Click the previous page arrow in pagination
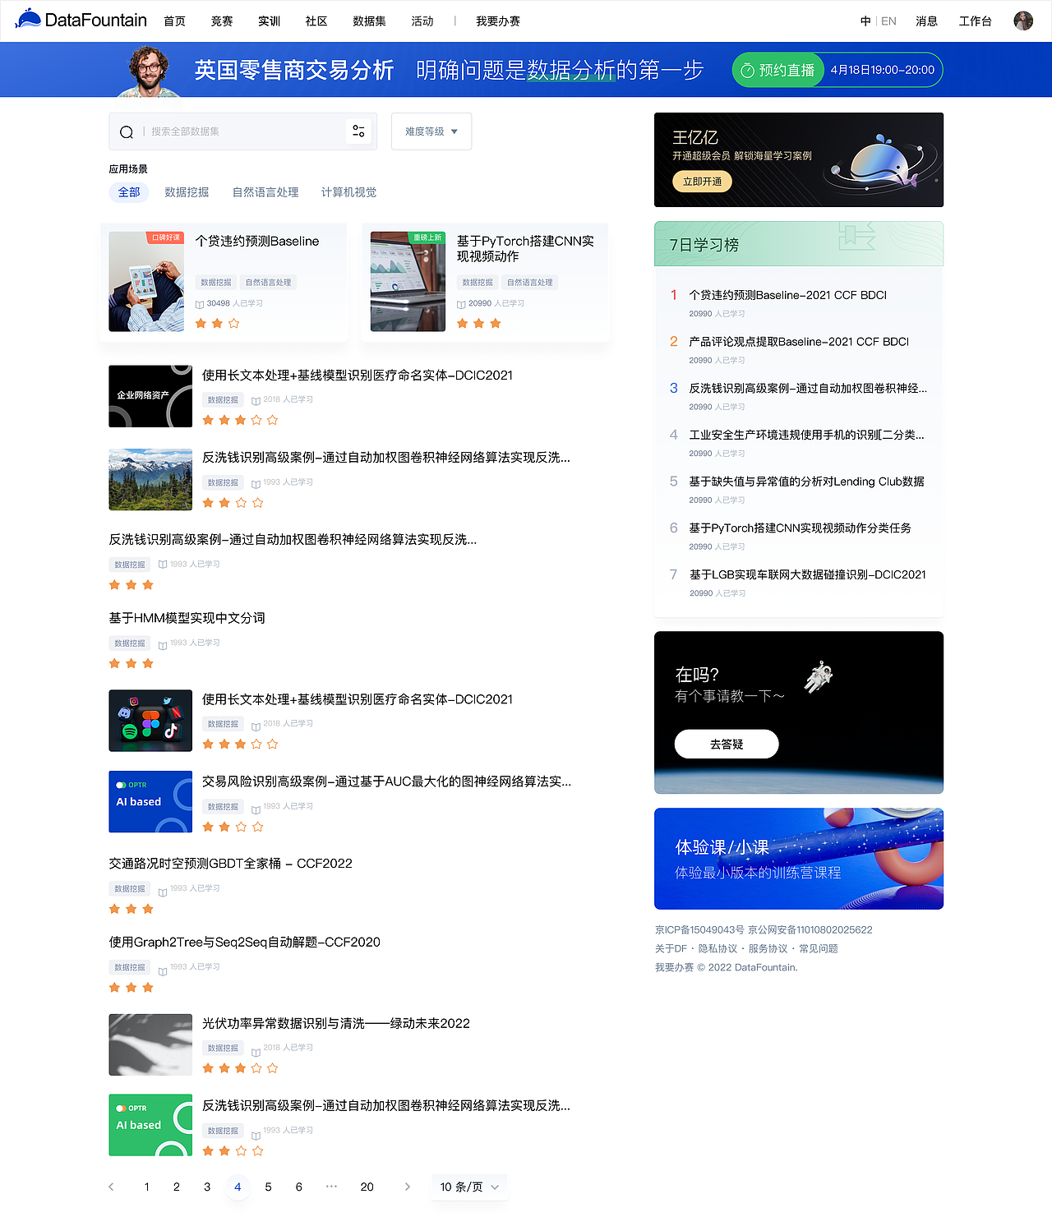 tap(111, 1187)
